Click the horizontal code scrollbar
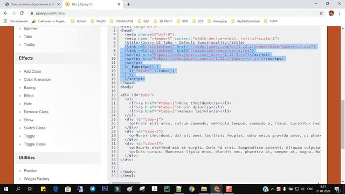The image size is (345, 194). point(126,183)
